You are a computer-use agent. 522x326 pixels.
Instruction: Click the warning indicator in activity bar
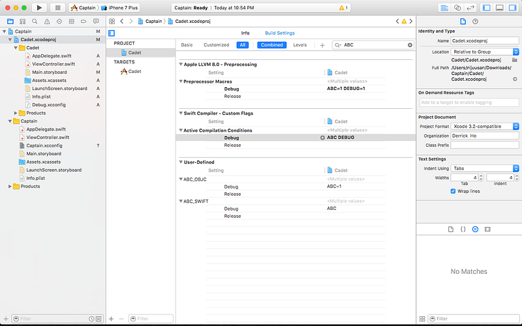pos(343,8)
